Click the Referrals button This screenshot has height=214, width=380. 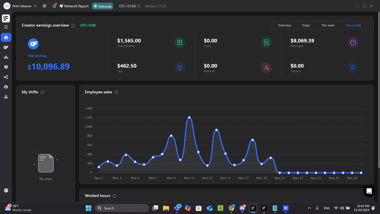(103, 6)
